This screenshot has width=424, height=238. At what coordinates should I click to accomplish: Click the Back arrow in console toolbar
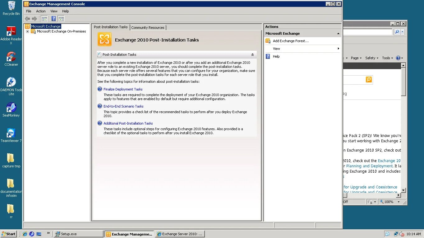coord(27,19)
